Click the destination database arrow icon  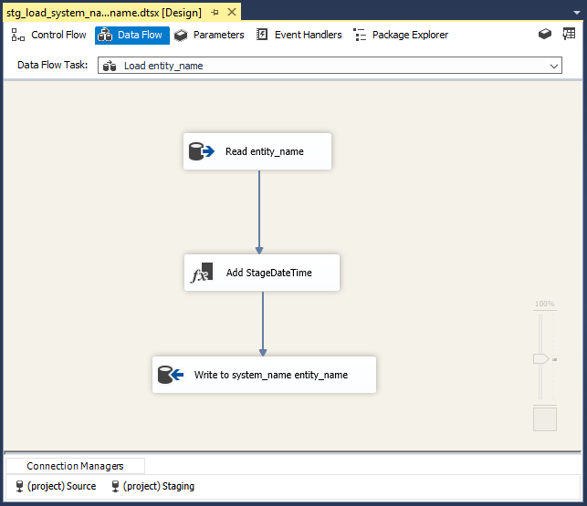pyautogui.click(x=171, y=375)
